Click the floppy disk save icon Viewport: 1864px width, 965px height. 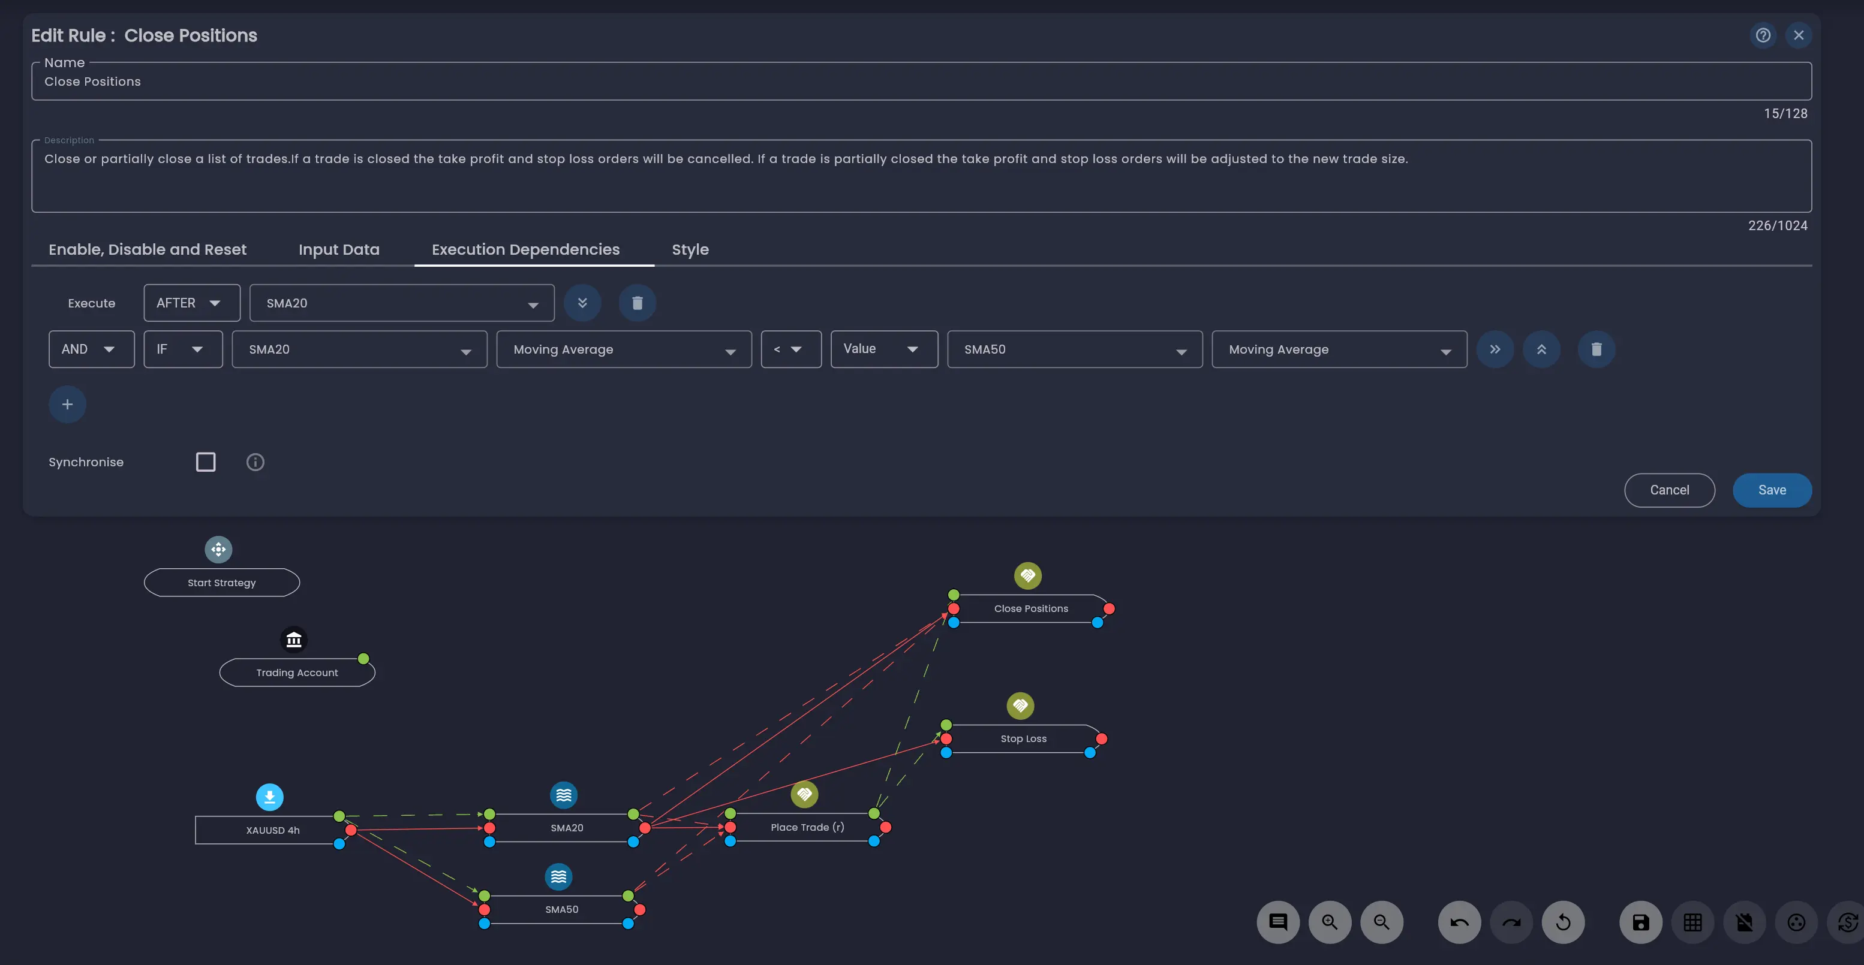click(x=1640, y=922)
